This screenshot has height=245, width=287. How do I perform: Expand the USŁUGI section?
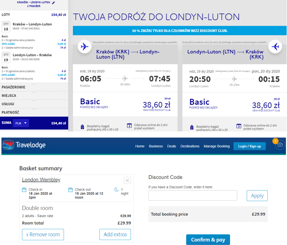coord(34,104)
